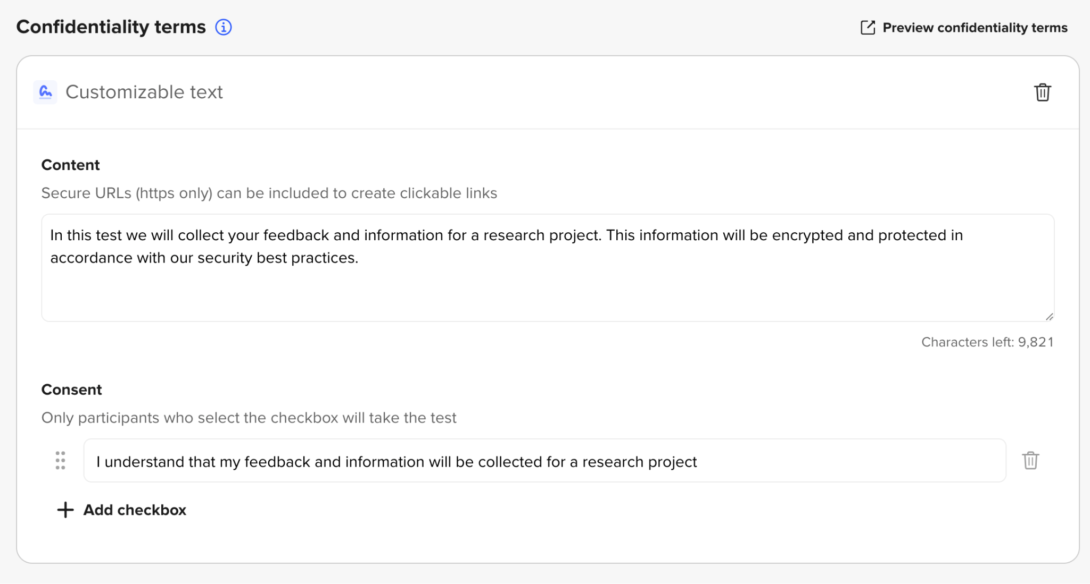The height and width of the screenshot is (584, 1090).
Task: Click the Characters left counter
Action: coord(987,342)
